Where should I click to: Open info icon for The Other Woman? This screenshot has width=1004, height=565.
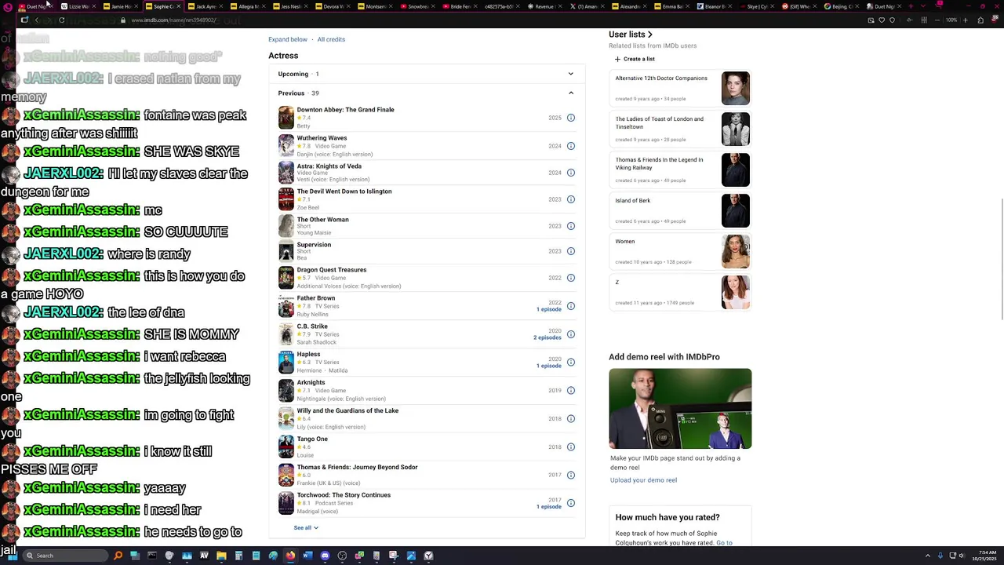(571, 226)
